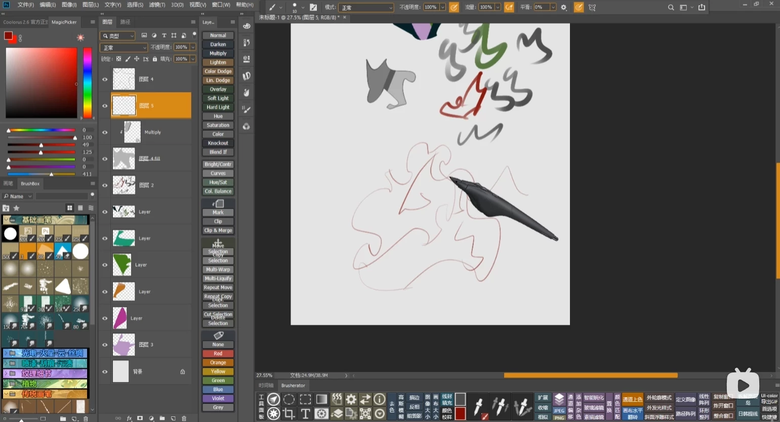Open smoothing options gear icon

[x=564, y=7]
